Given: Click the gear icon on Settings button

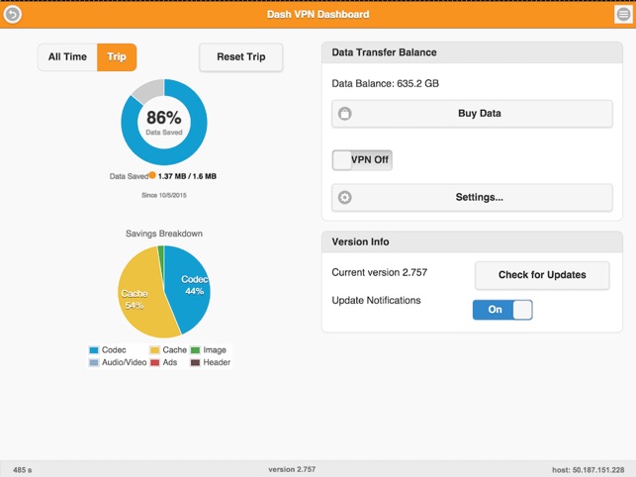Looking at the screenshot, I should (x=345, y=197).
